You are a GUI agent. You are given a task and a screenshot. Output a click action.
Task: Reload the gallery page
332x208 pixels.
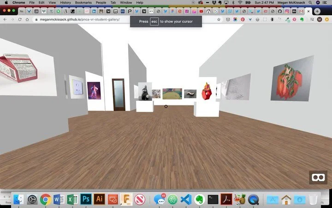(x=20, y=19)
